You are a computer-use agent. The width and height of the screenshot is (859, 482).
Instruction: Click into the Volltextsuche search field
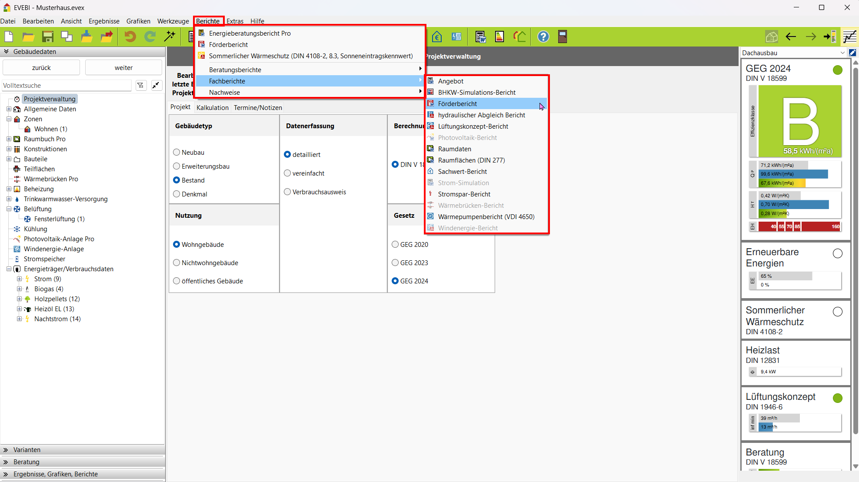click(66, 86)
